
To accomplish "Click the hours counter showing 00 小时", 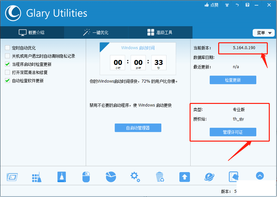I will (x=118, y=63).
